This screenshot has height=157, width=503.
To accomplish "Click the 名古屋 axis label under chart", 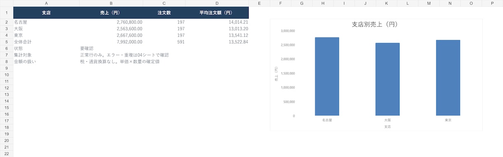I will pos(327,121).
